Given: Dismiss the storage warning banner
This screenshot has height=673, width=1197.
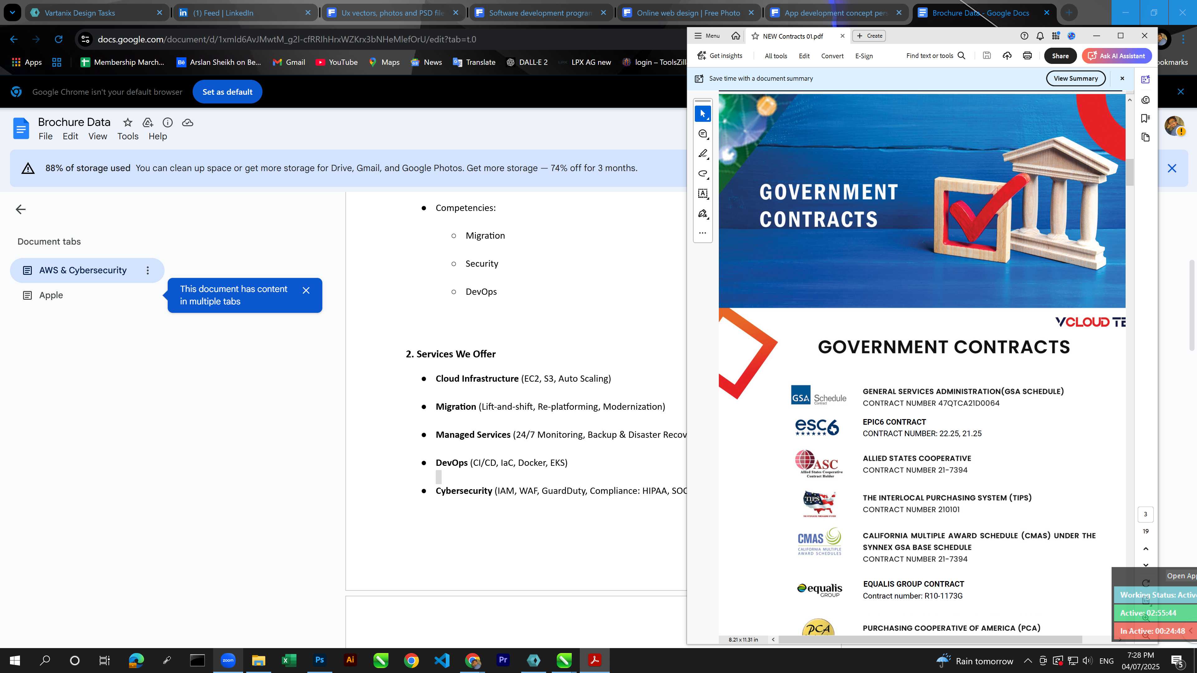Looking at the screenshot, I should 1171,168.
